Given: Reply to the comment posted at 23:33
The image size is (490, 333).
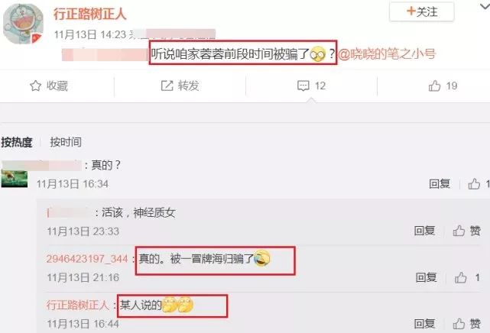Looking at the screenshot, I should [424, 231].
